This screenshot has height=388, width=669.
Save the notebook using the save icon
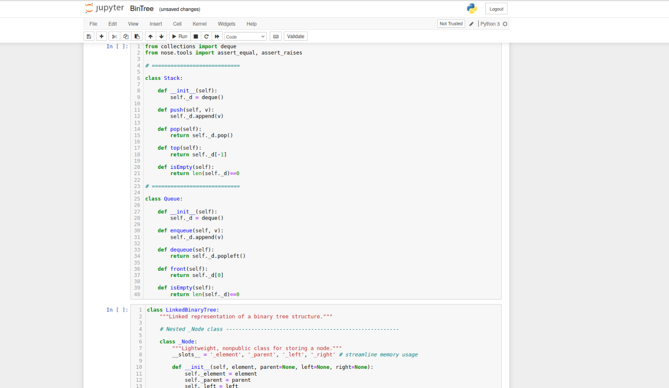pos(89,36)
